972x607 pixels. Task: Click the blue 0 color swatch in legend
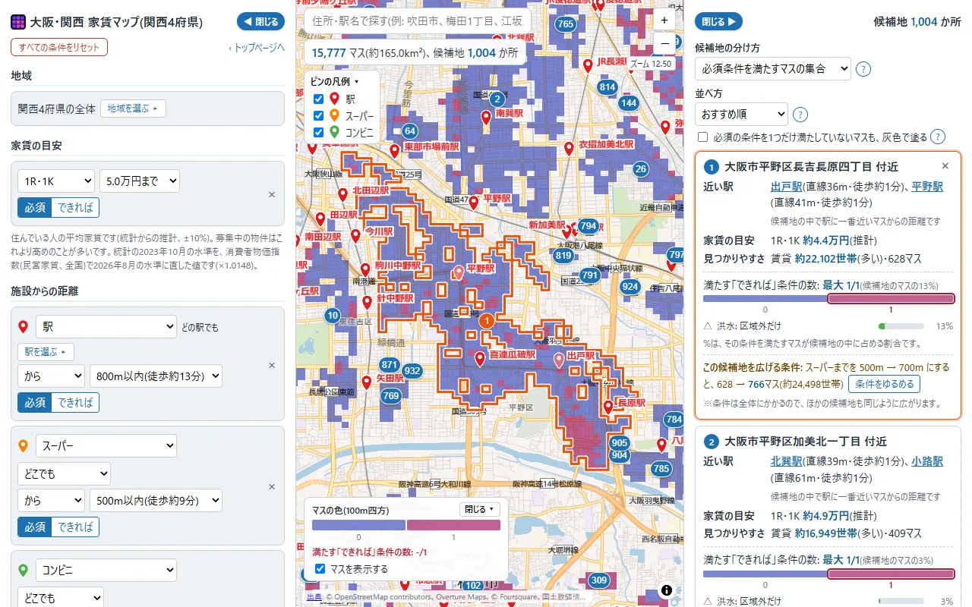click(x=358, y=525)
